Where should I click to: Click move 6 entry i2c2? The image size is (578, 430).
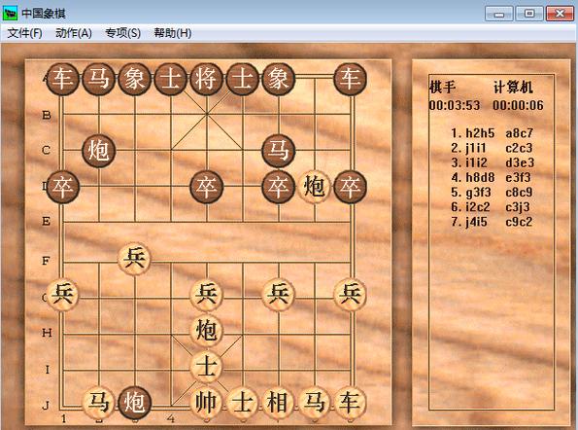[478, 207]
